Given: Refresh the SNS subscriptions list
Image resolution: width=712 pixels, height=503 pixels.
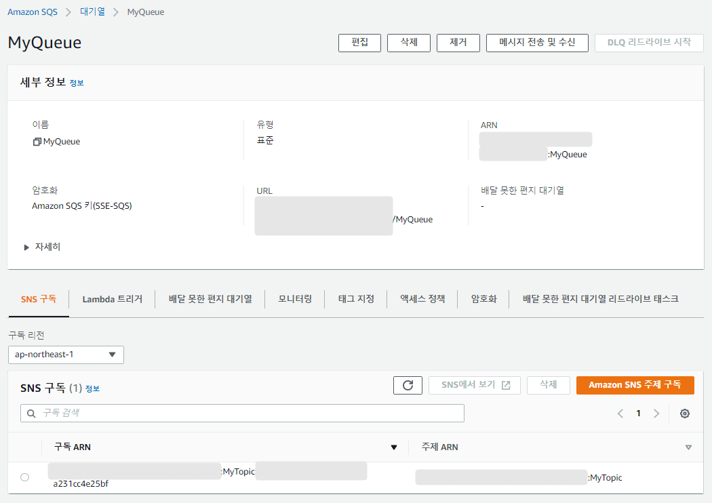Looking at the screenshot, I should tap(408, 386).
